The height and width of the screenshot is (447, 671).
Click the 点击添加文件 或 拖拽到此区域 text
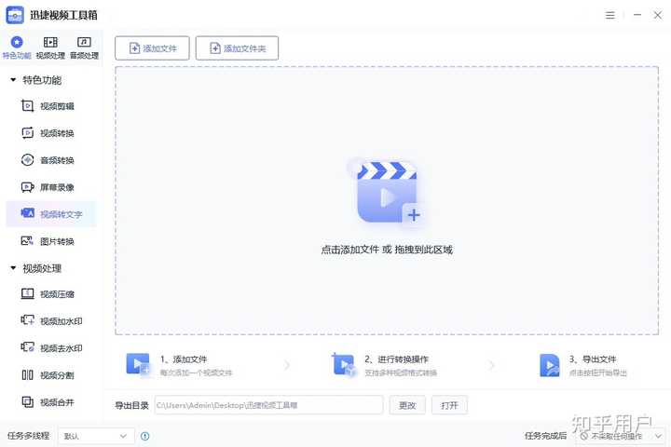(x=387, y=250)
